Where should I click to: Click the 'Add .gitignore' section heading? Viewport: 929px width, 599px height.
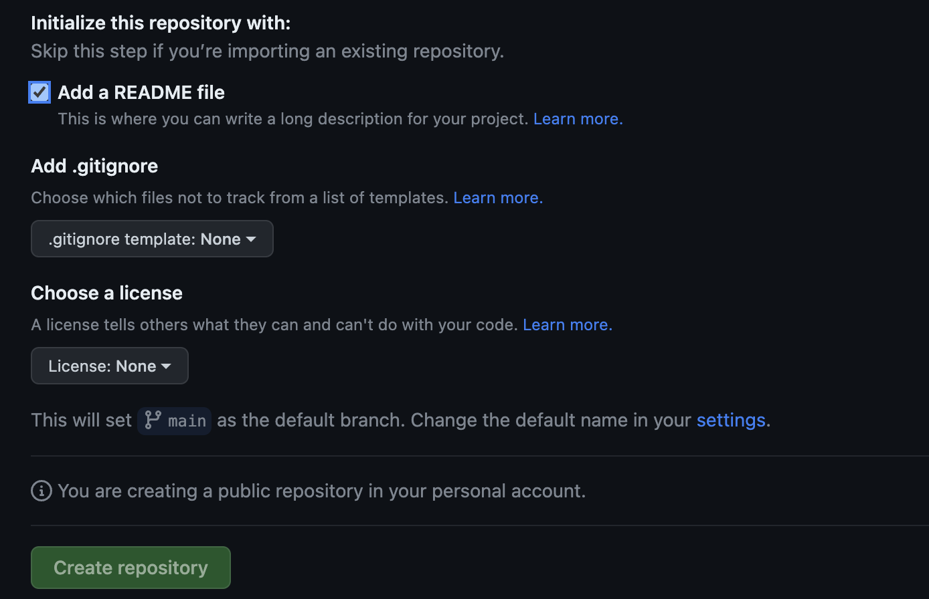click(94, 166)
